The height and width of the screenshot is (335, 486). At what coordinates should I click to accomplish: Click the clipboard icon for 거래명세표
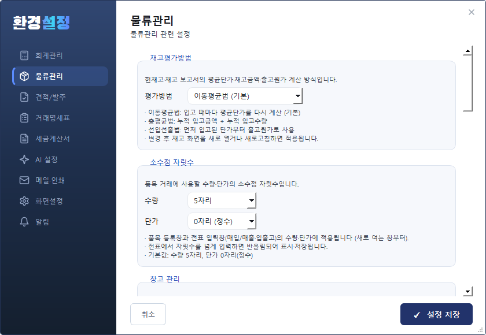[24, 118]
